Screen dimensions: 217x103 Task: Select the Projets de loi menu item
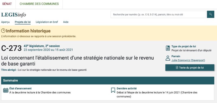click(x=23, y=22)
